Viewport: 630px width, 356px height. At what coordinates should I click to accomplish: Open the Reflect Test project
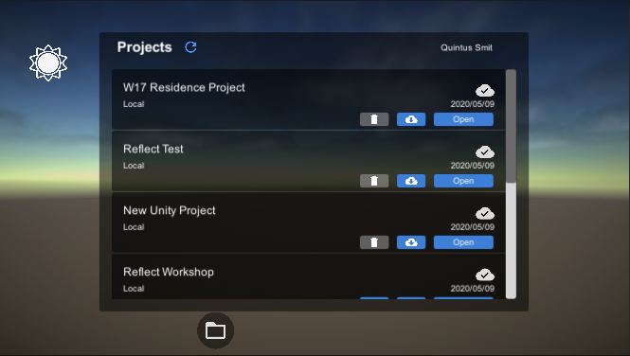pyautogui.click(x=463, y=181)
